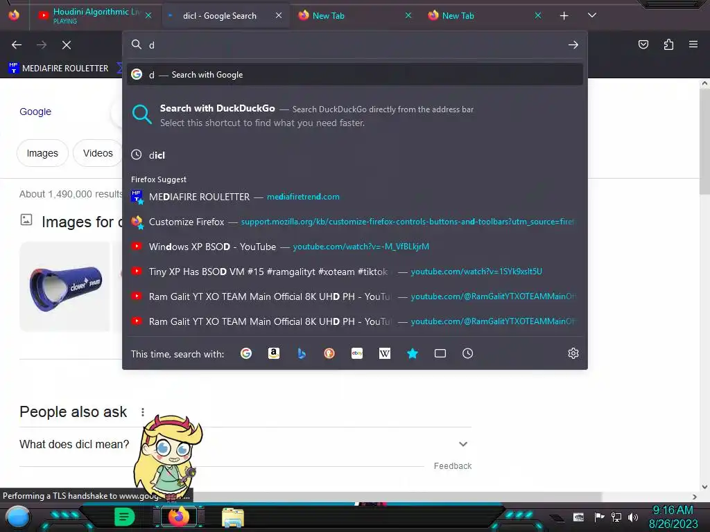This screenshot has height=532, width=710.
Task: Click the Google logo link
Action: 35,112
